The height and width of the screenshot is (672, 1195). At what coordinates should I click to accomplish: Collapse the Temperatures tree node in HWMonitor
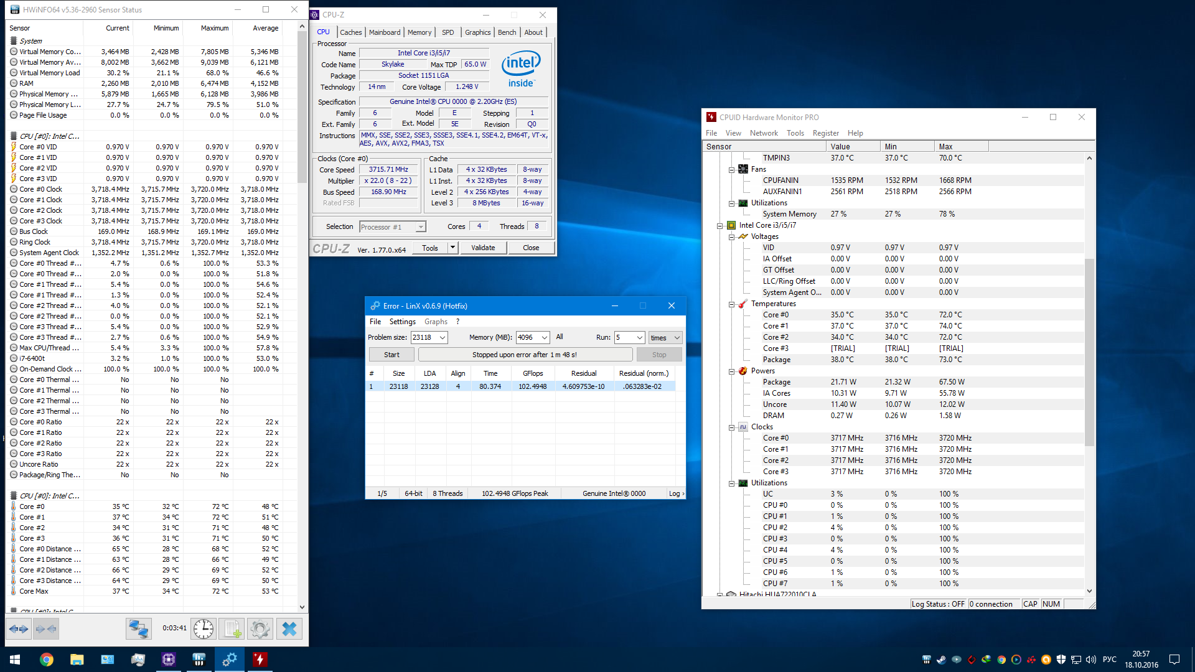731,304
